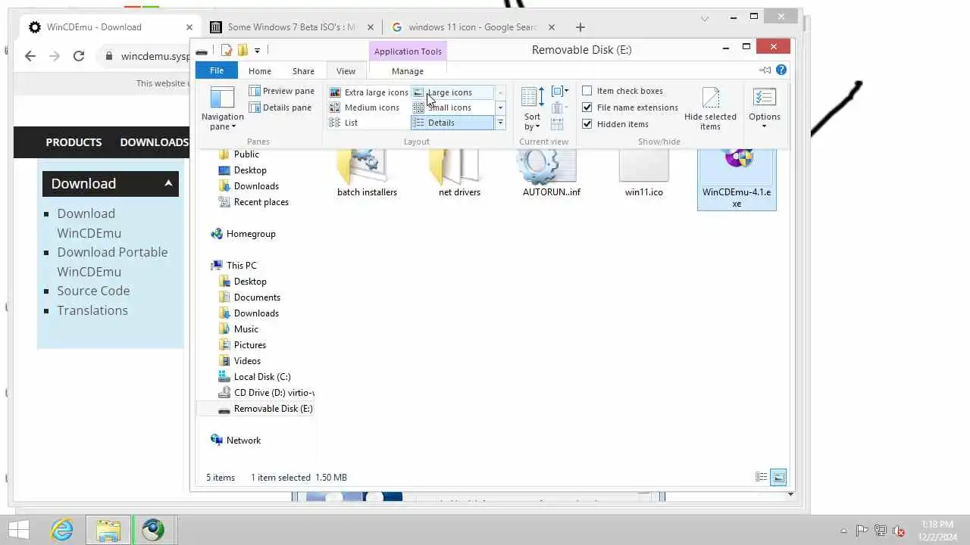Select Network in navigation pane

tap(243, 441)
